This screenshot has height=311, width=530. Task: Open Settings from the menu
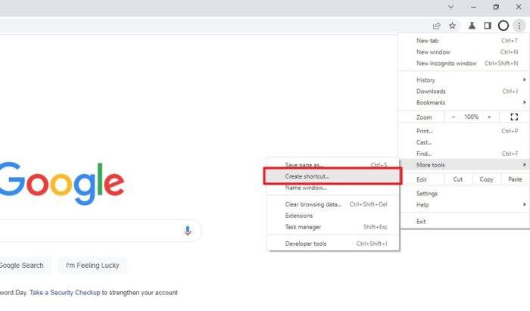(463, 194)
